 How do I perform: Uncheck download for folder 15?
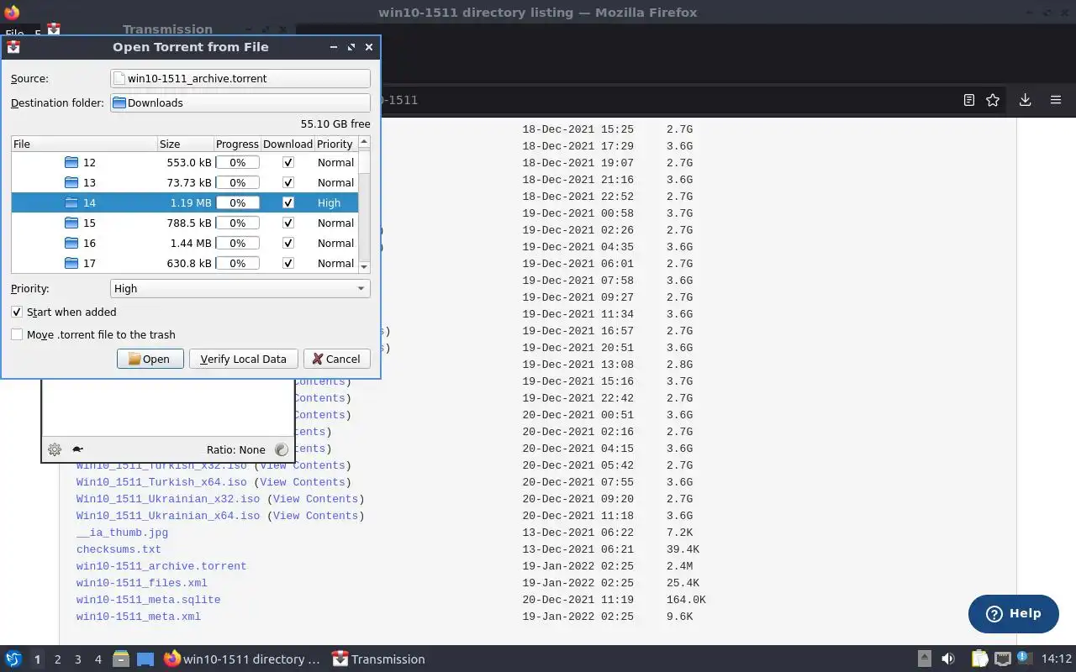[288, 223]
